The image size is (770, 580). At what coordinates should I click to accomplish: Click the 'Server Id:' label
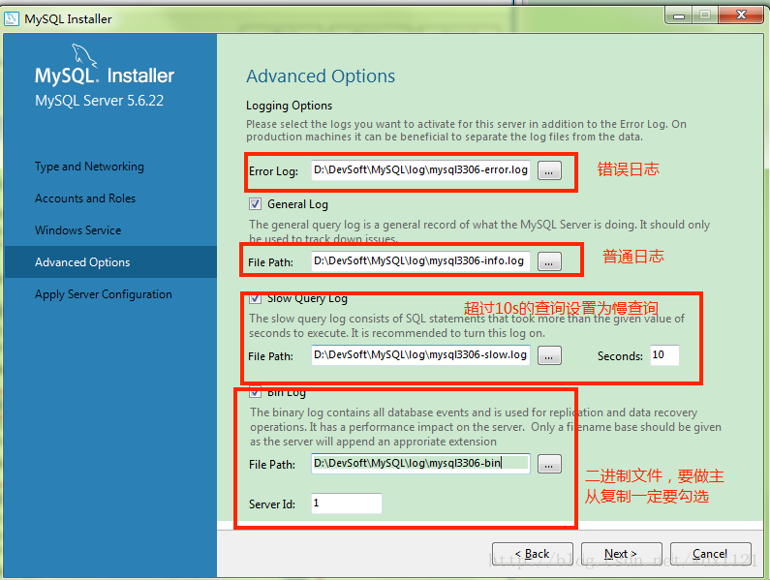[x=272, y=504]
